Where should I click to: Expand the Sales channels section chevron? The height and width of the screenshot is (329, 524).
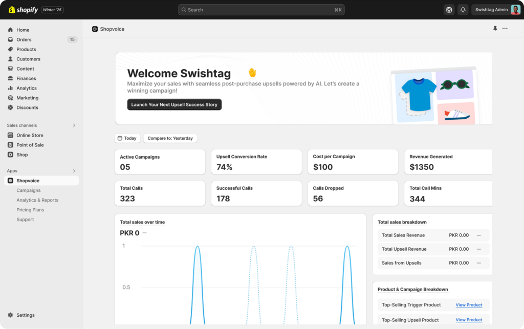coord(74,125)
